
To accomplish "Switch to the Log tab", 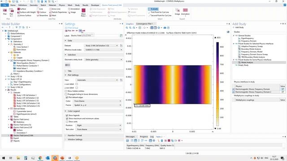I will pos(152,136).
